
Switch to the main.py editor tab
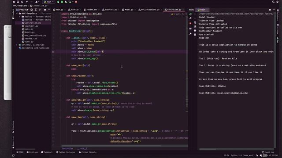coord(58,10)
